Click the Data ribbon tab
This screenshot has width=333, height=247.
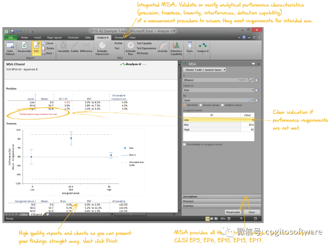pyautogui.click(x=88, y=37)
